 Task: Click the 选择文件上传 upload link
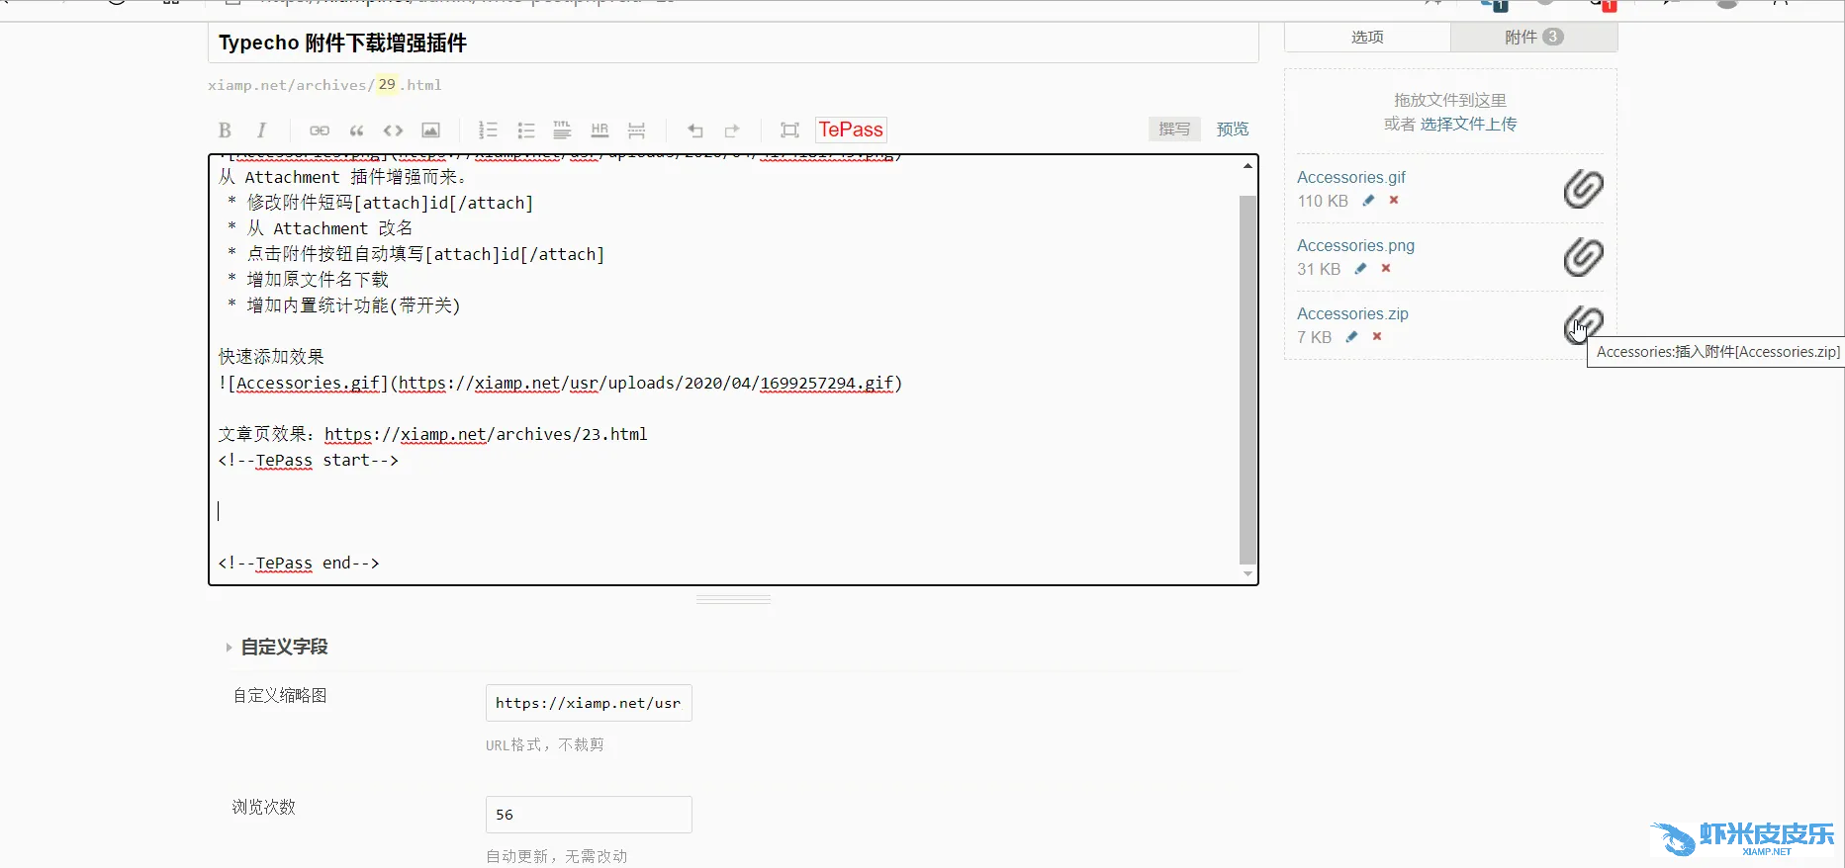pos(1468,124)
